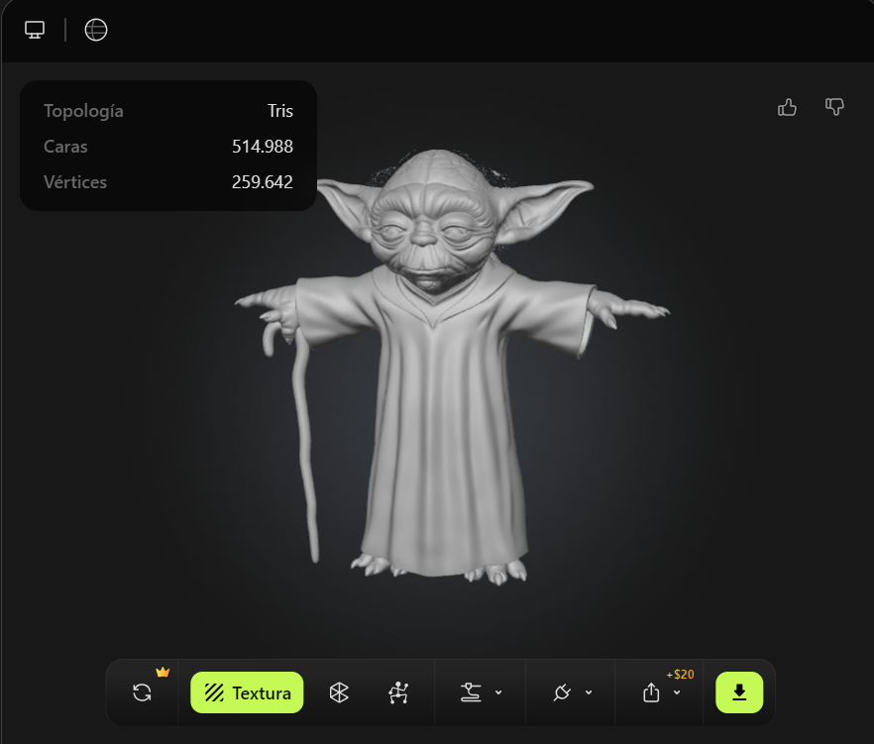Image resolution: width=874 pixels, height=744 pixels.
Task: Click the green download button
Action: tap(739, 692)
